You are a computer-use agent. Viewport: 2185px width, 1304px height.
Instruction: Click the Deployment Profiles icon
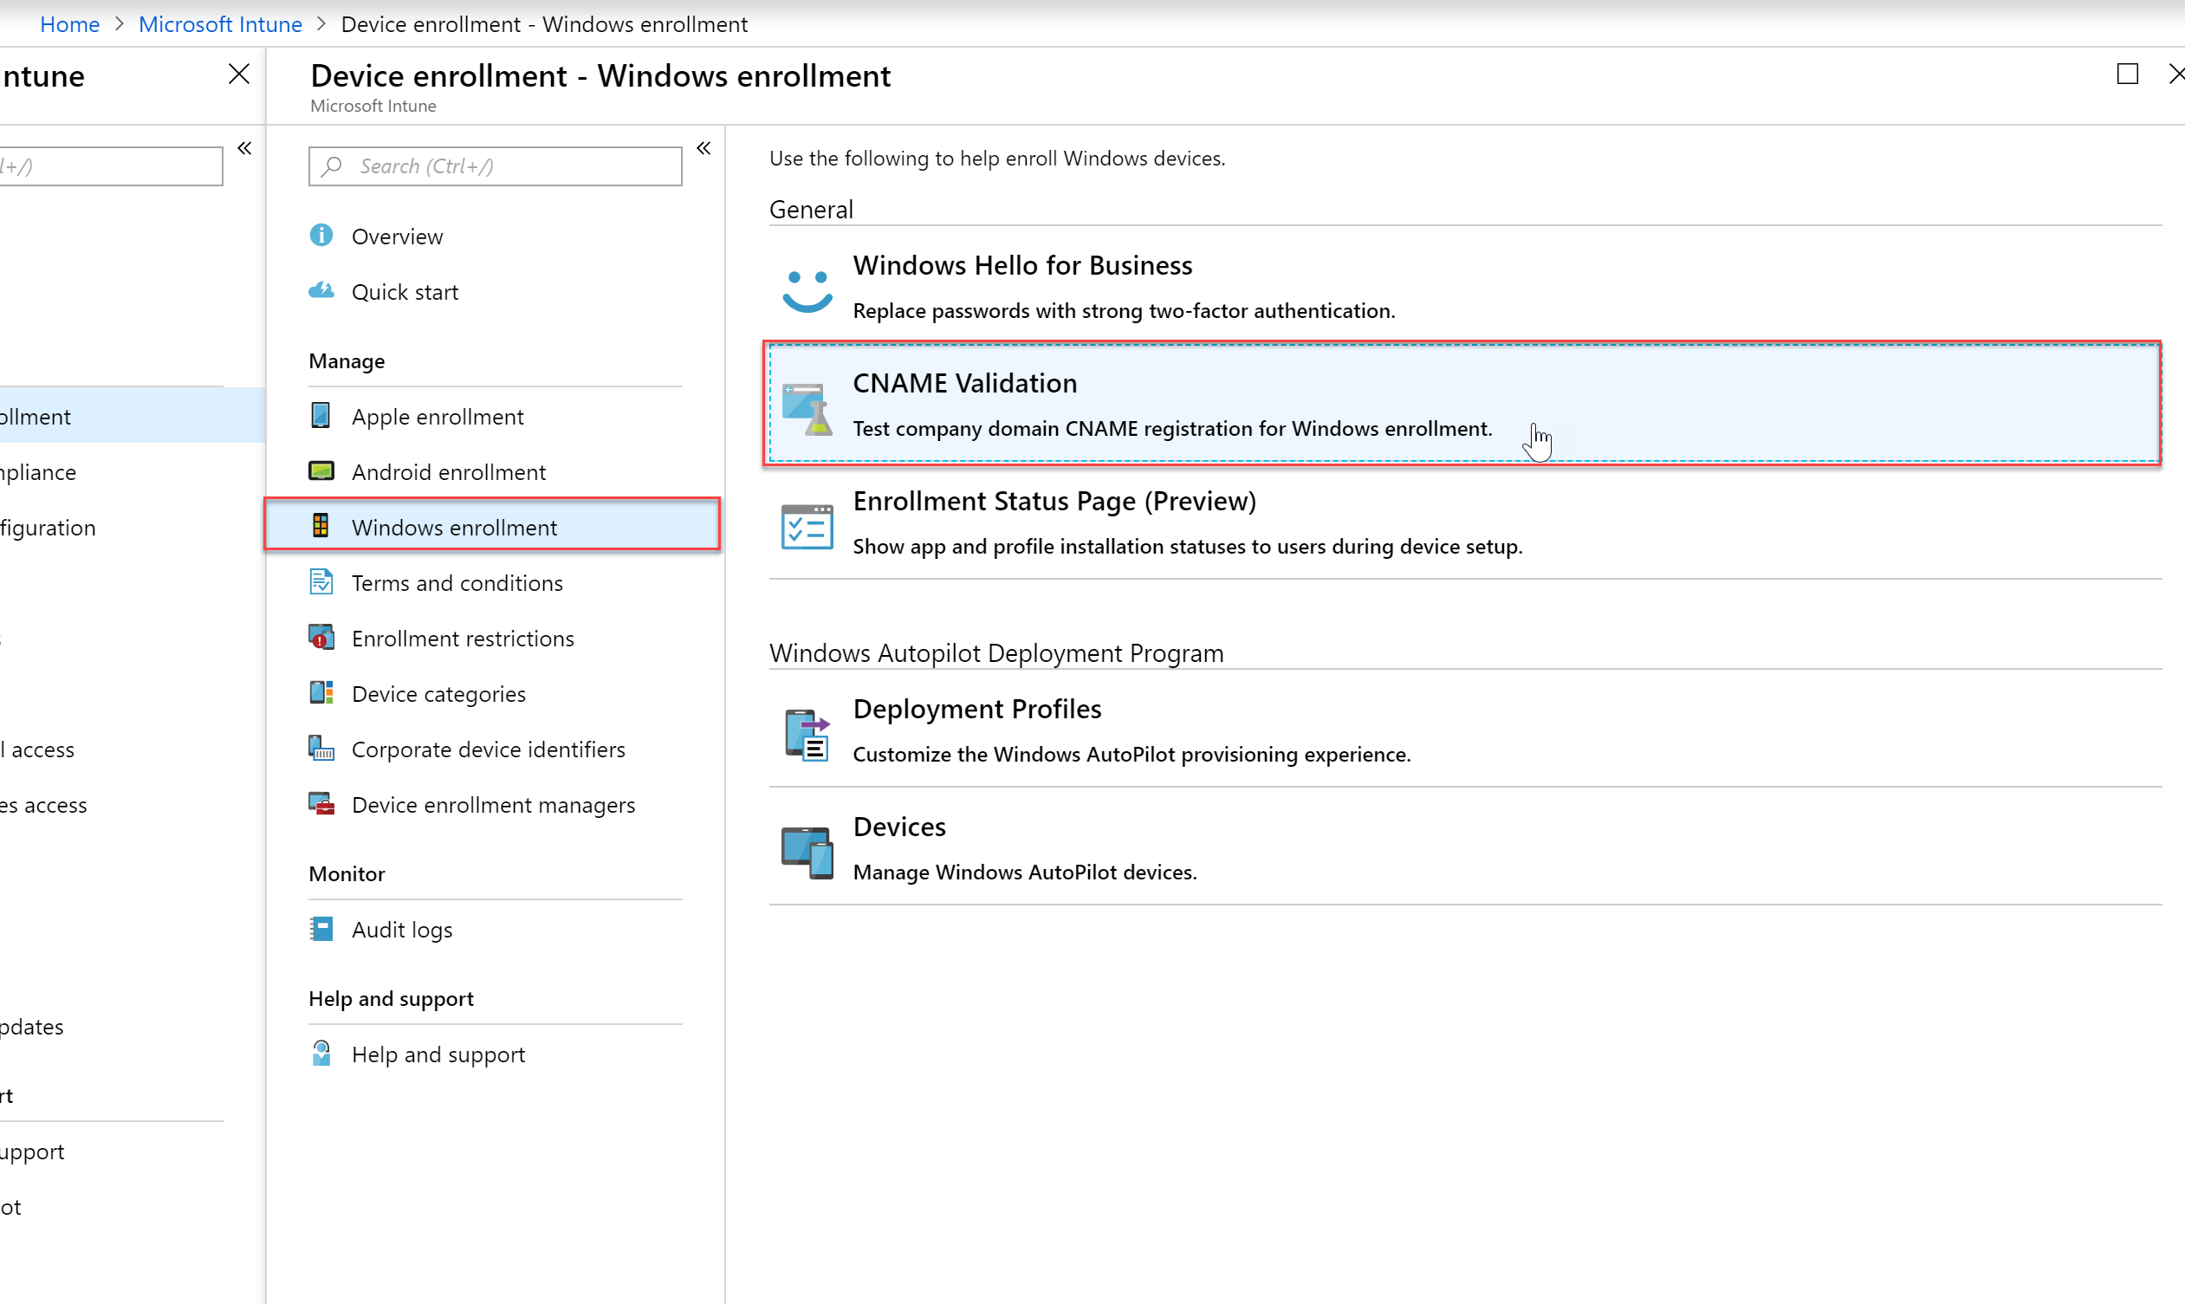click(807, 735)
